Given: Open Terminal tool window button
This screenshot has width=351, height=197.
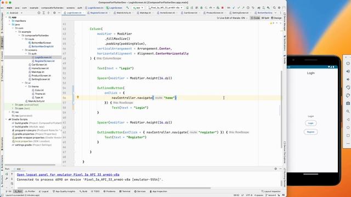Looking at the screenshot, I should pos(124,192).
